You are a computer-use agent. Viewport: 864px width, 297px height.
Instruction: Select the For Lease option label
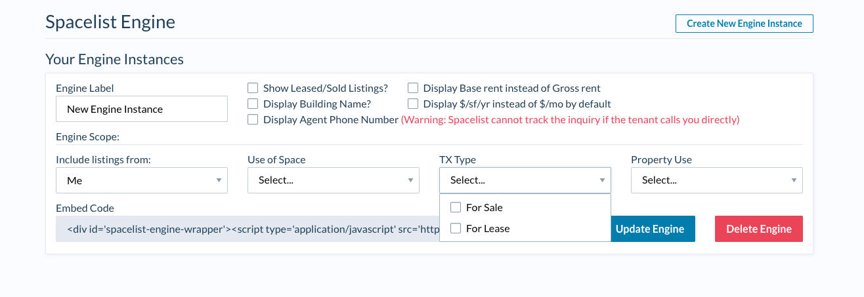click(x=488, y=228)
